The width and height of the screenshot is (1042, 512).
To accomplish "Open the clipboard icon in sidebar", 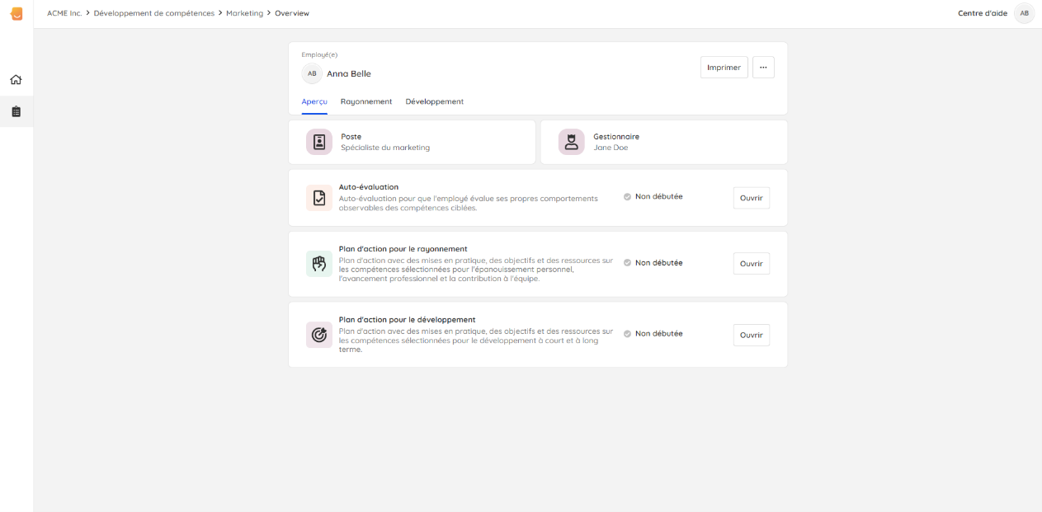I will click(16, 111).
